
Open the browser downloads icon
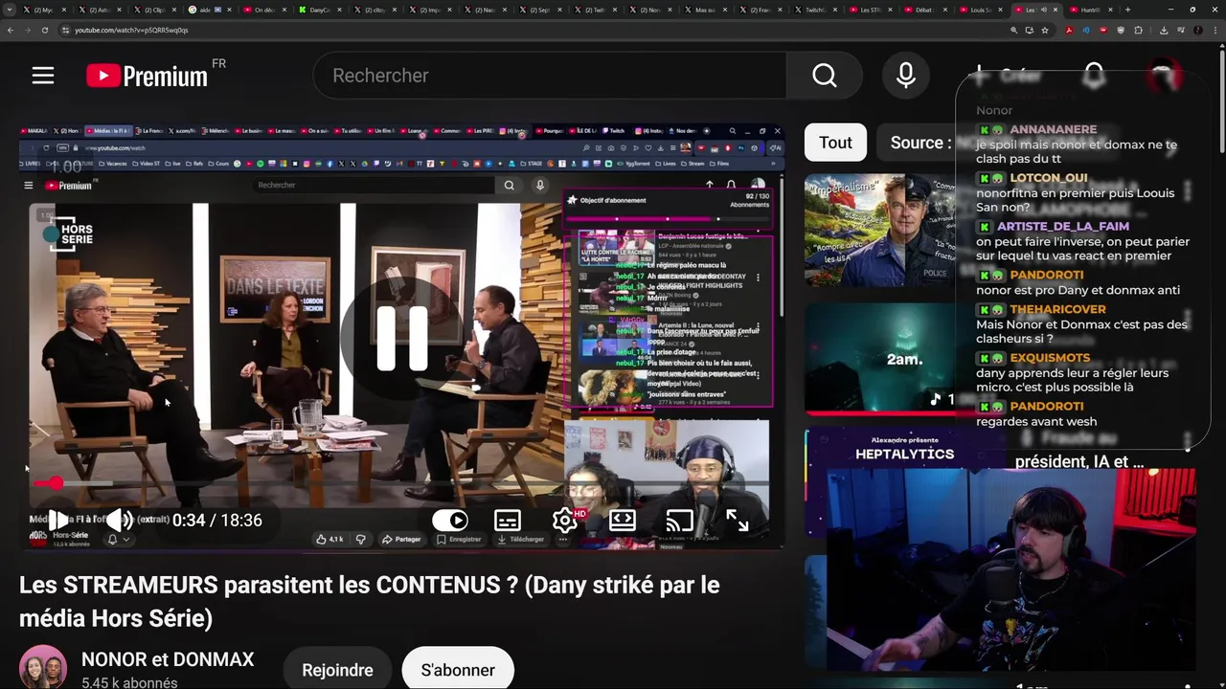[x=1163, y=30]
